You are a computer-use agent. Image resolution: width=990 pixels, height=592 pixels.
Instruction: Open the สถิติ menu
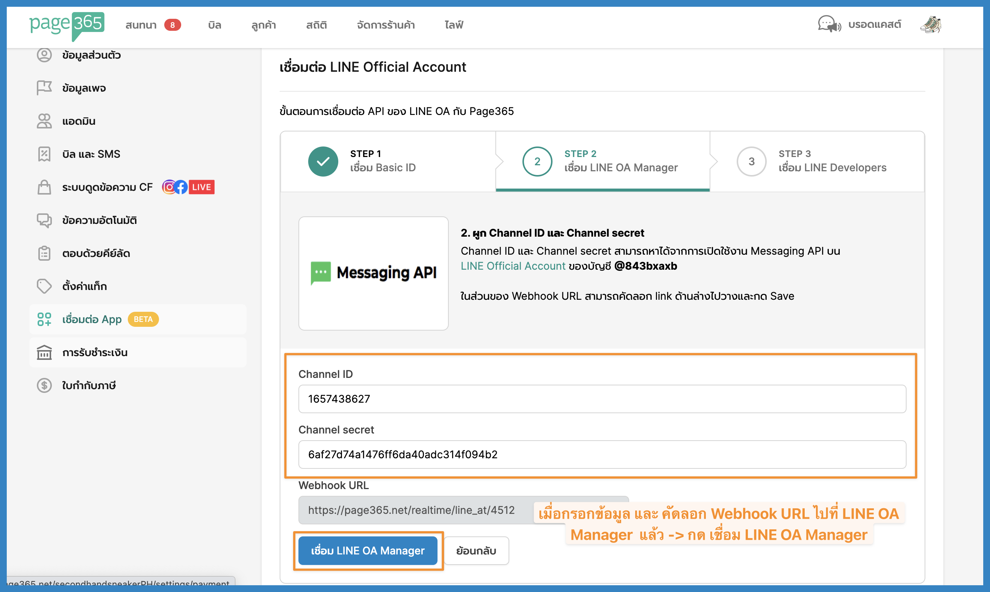tap(316, 25)
